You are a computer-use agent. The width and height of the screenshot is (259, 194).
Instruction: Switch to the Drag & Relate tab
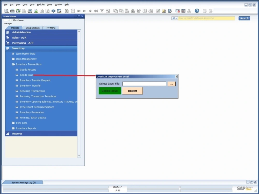[33, 28]
